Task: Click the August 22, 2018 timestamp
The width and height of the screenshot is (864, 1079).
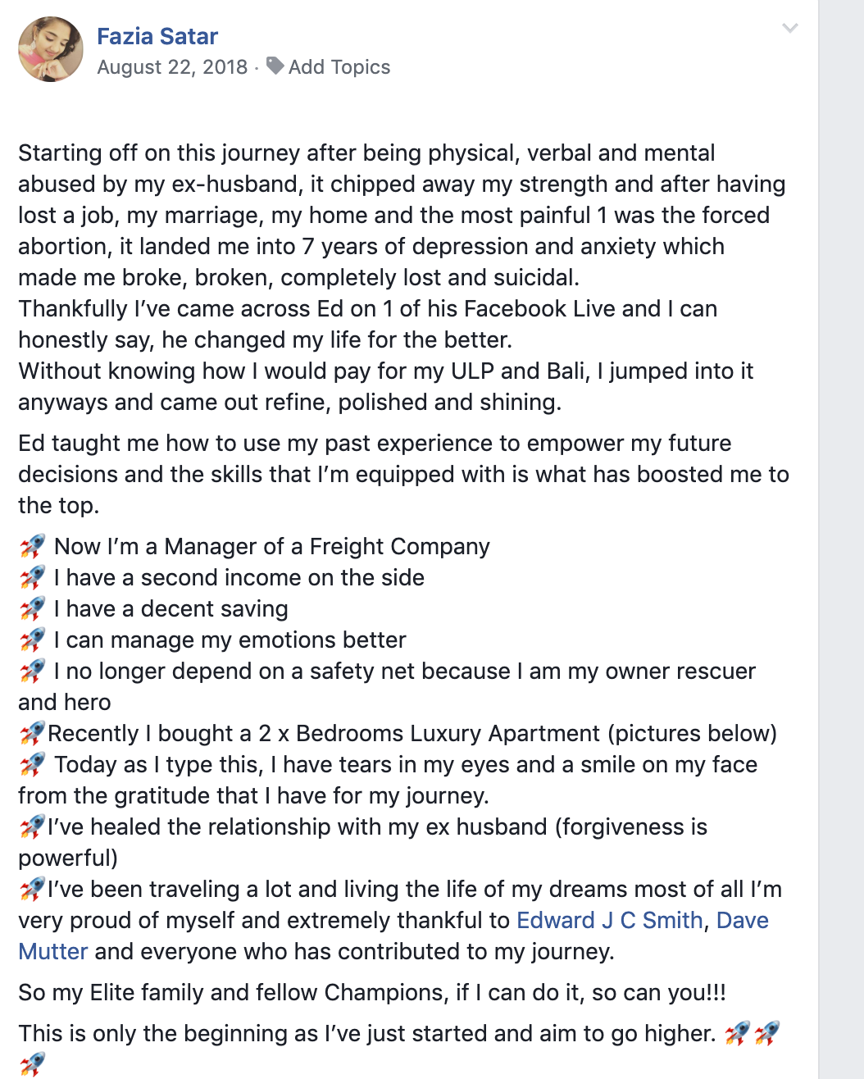Action: [x=172, y=67]
